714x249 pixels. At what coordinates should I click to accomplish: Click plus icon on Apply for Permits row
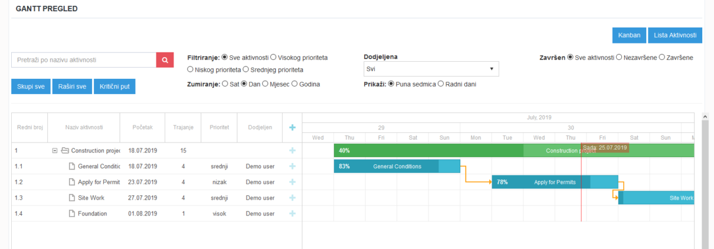pos(292,182)
